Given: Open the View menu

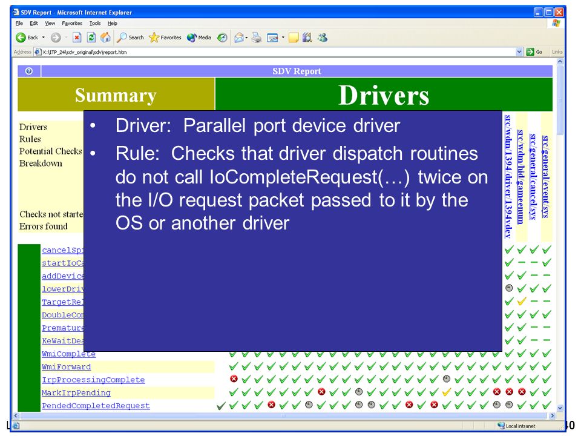Looking at the screenshot, I should 50,23.
